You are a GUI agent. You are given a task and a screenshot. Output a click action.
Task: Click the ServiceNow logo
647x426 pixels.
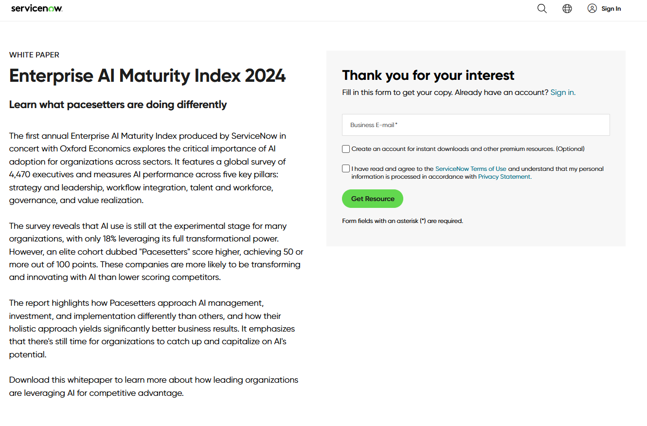click(x=36, y=8)
